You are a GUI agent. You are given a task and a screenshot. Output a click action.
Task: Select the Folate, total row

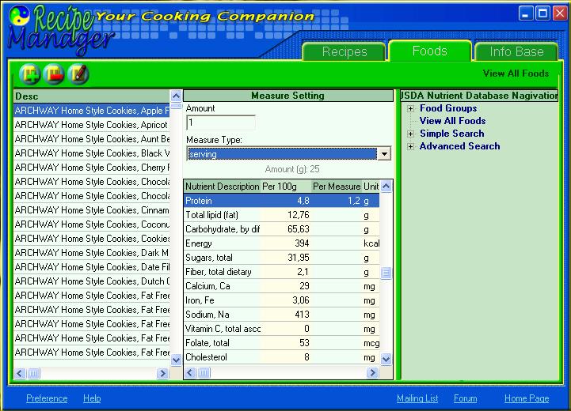[282, 343]
